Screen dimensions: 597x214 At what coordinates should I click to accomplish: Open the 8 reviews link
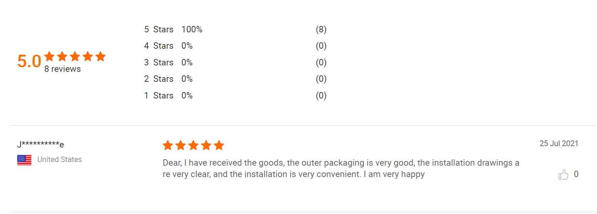(63, 69)
